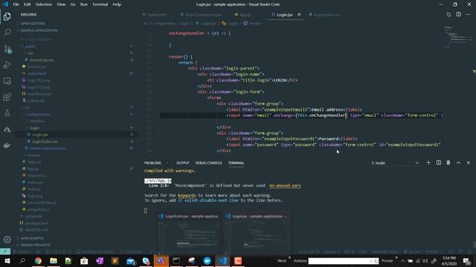Open Skype from the taskbar
Image resolution: width=476 pixels, height=267 pixels.
[146, 260]
